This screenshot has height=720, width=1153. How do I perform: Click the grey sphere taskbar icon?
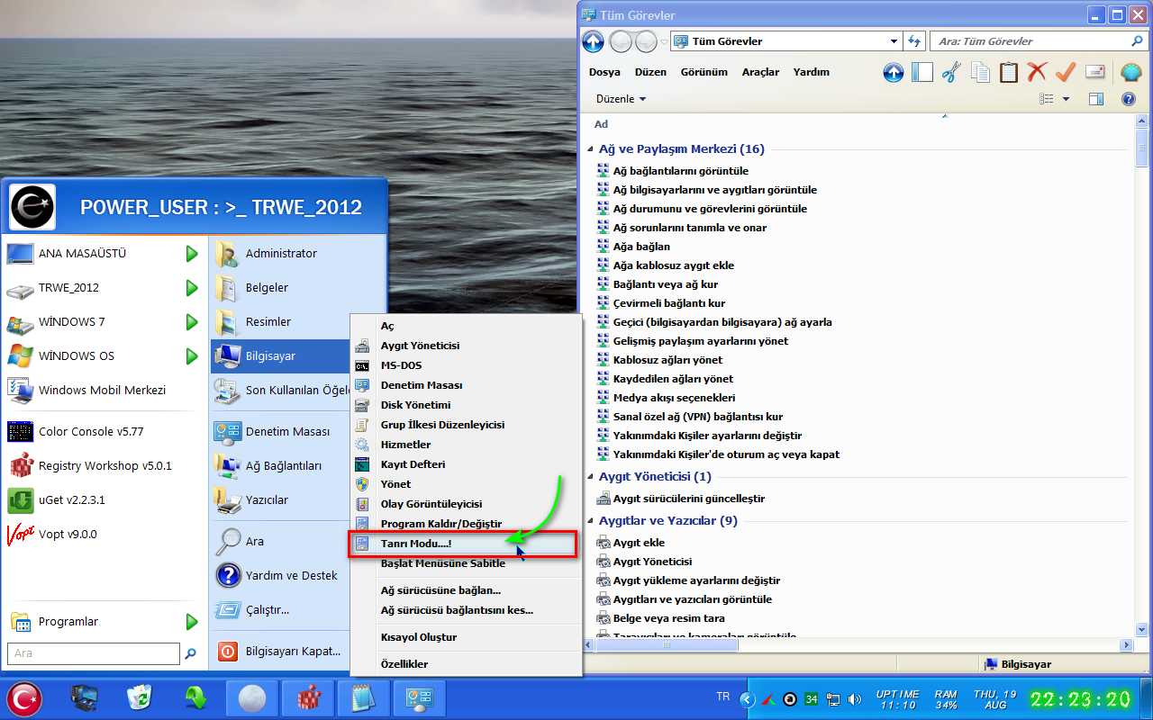click(x=251, y=698)
